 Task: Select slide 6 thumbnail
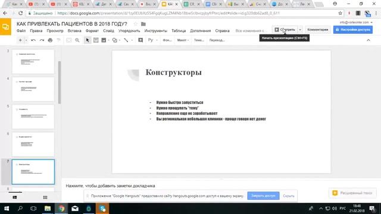click(x=33, y=144)
